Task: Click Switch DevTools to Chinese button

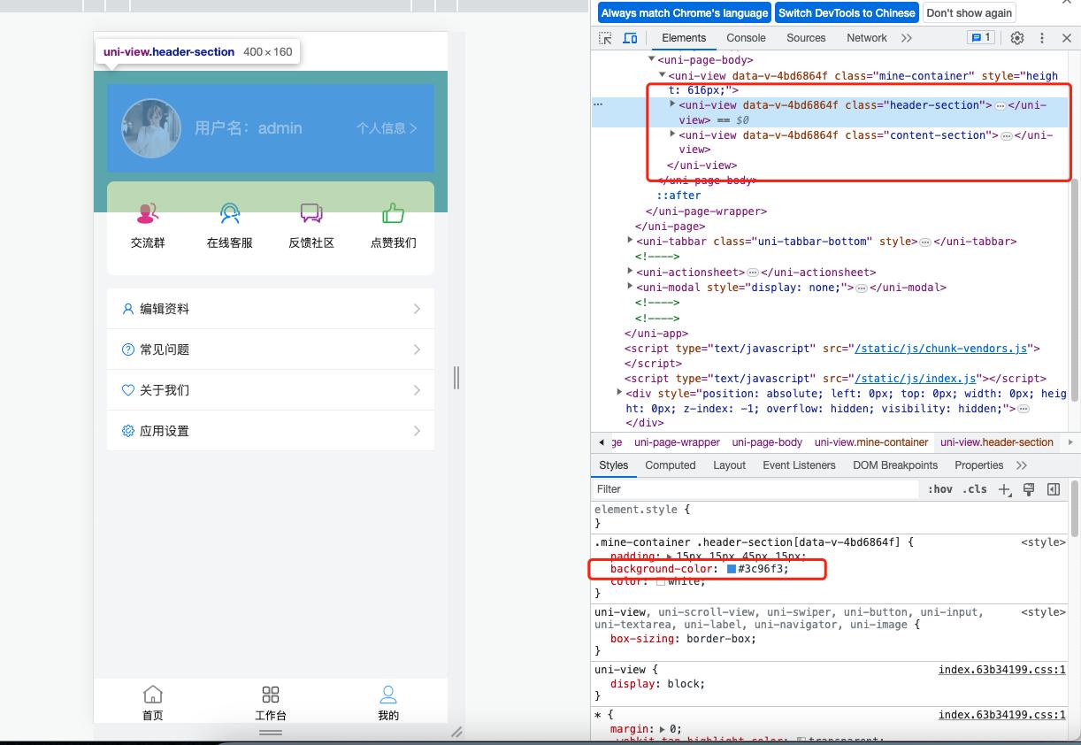Action: 847,13
